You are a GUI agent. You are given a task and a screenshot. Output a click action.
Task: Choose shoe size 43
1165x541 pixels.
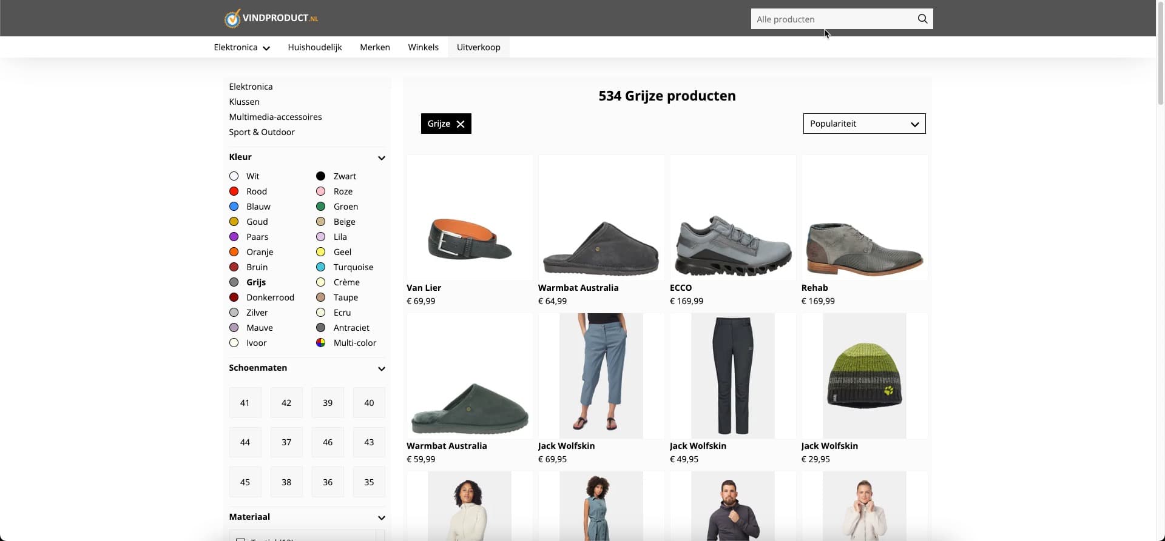[x=369, y=442]
